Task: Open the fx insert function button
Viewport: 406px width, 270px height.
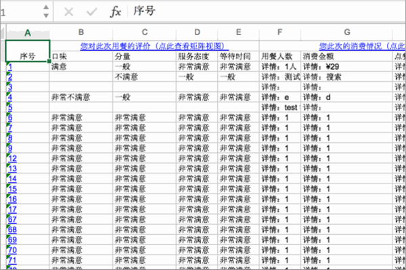Action: point(116,12)
